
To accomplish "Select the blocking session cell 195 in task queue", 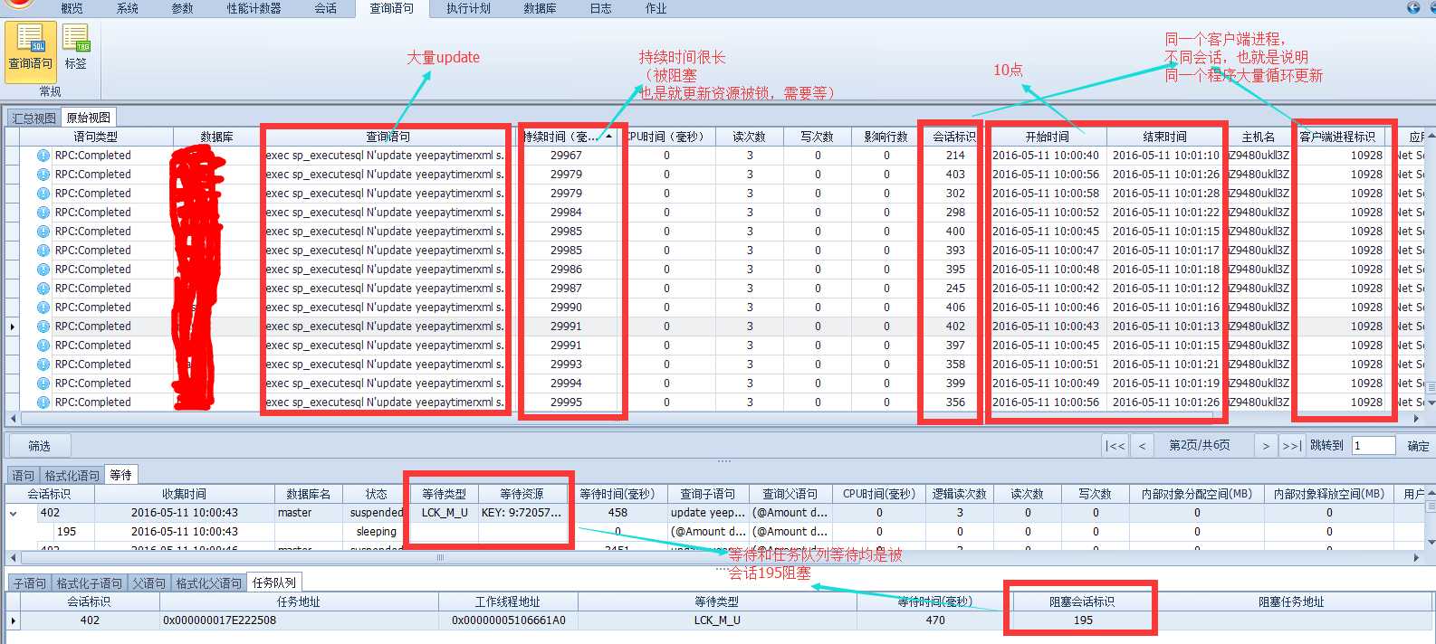I will 1083,620.
